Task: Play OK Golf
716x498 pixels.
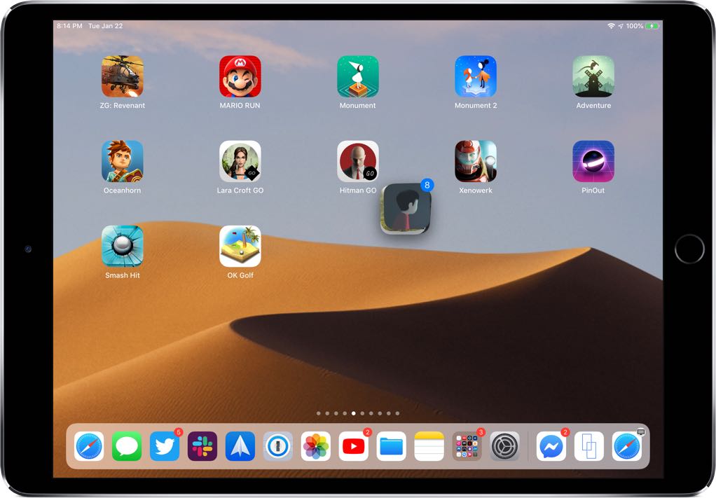Action: coord(240,247)
